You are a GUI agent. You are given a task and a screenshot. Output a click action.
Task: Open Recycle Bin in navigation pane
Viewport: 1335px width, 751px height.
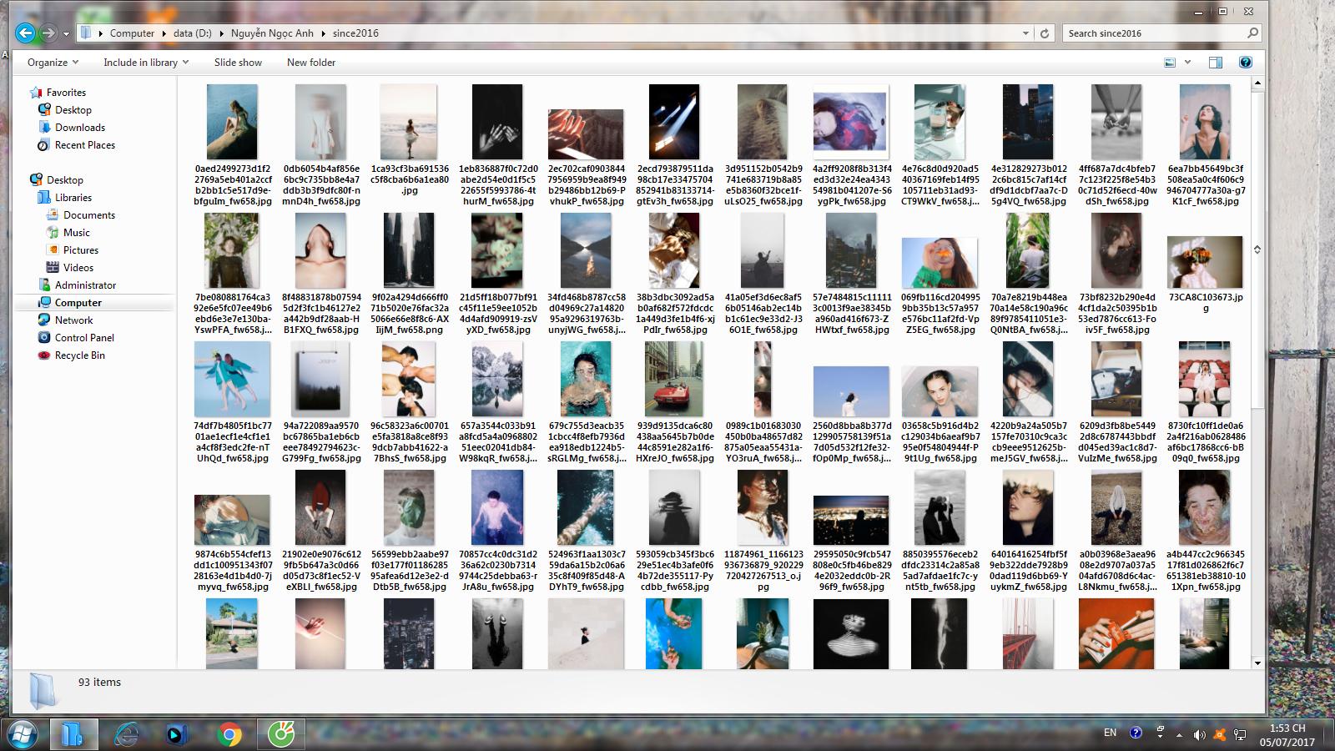(x=79, y=355)
